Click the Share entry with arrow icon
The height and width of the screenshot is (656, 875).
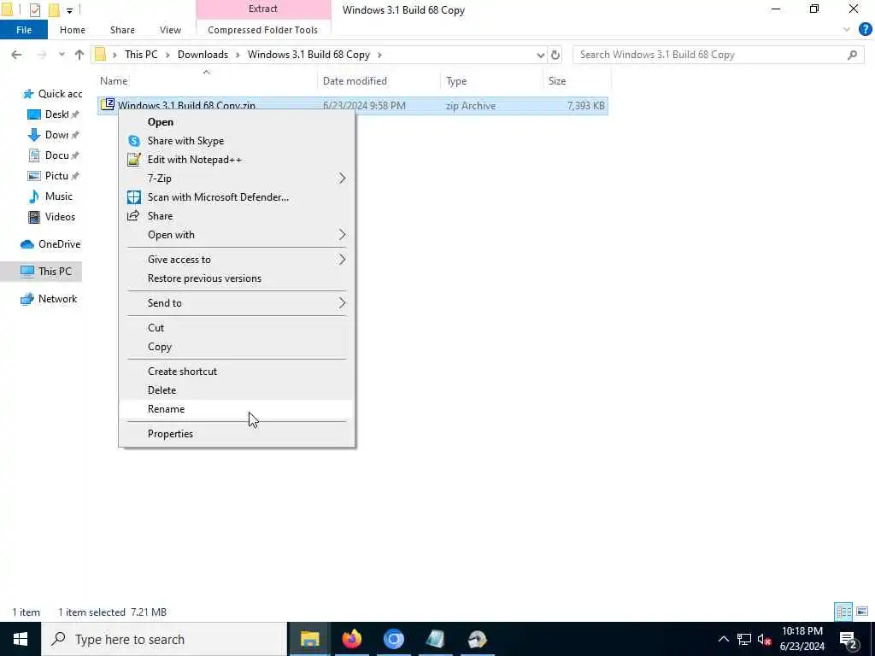[236, 216]
